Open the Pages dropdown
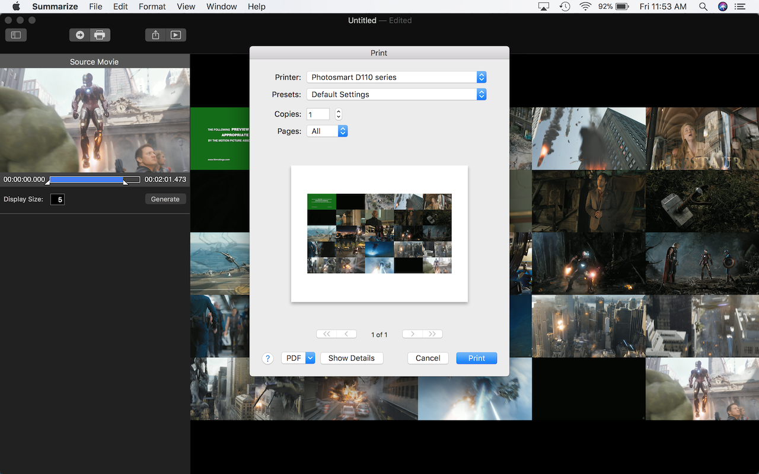Image resolution: width=759 pixels, height=474 pixels. point(327,131)
